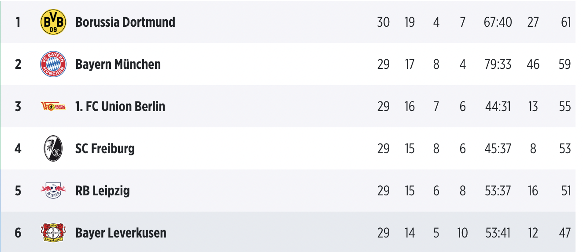Click the SC Freiburg club crest
583x252 pixels.
click(53, 148)
